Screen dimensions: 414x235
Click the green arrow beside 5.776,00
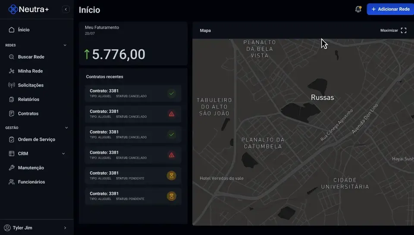pos(87,54)
